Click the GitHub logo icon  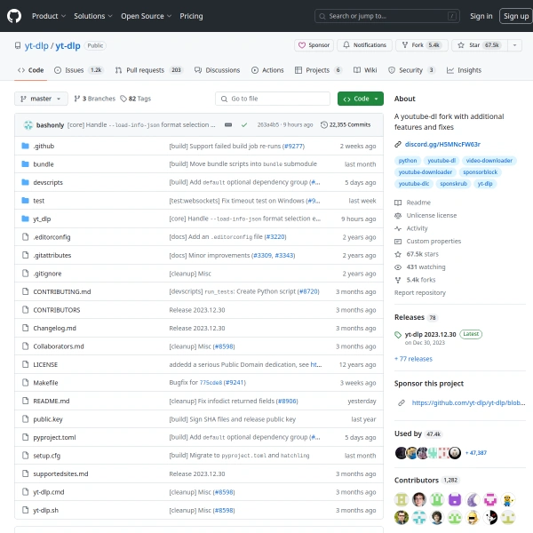[12, 16]
